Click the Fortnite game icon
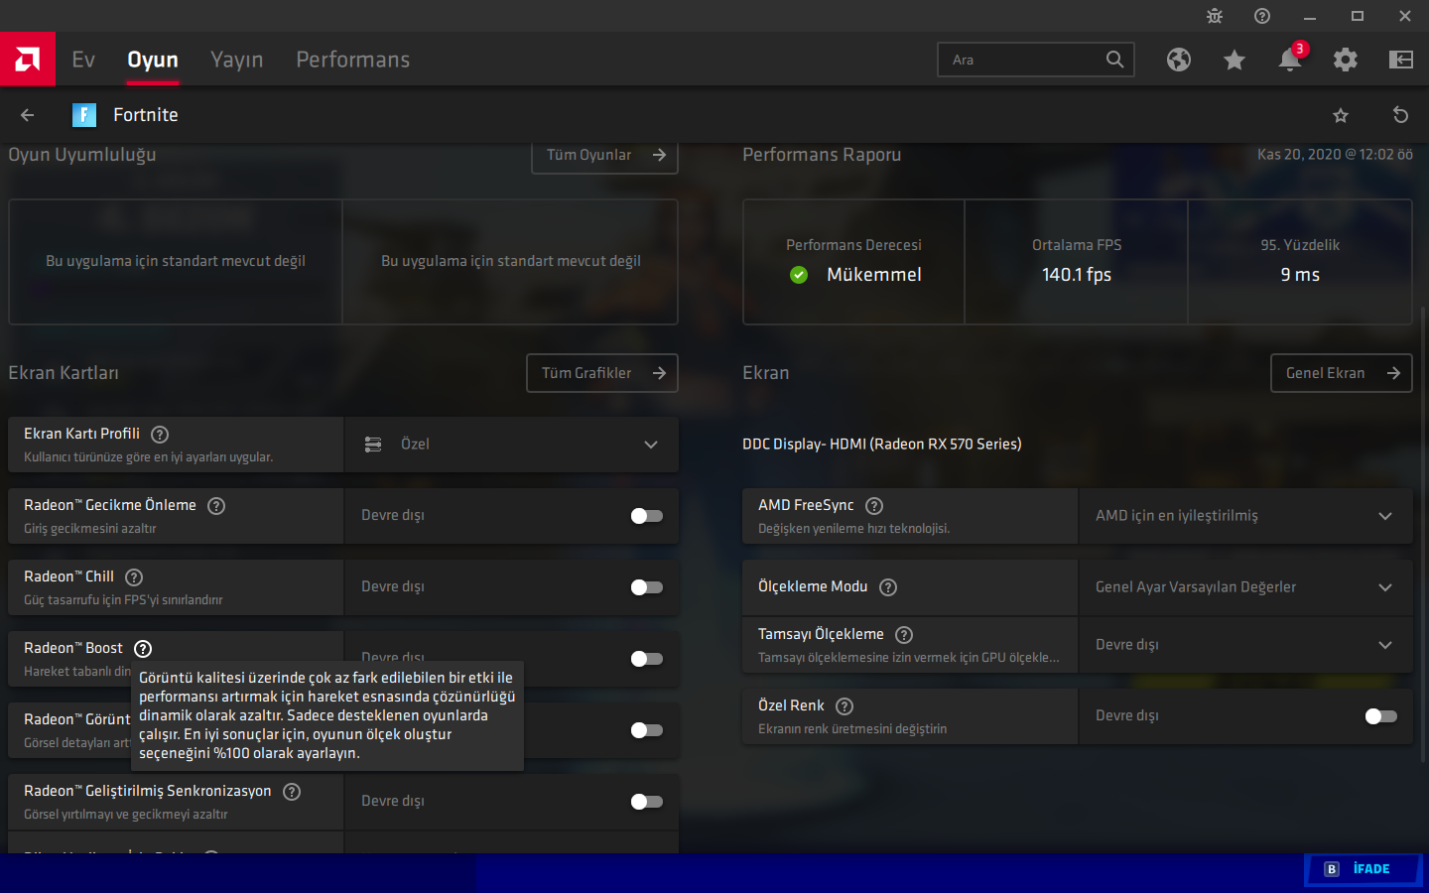The width and height of the screenshot is (1429, 893). [84, 115]
